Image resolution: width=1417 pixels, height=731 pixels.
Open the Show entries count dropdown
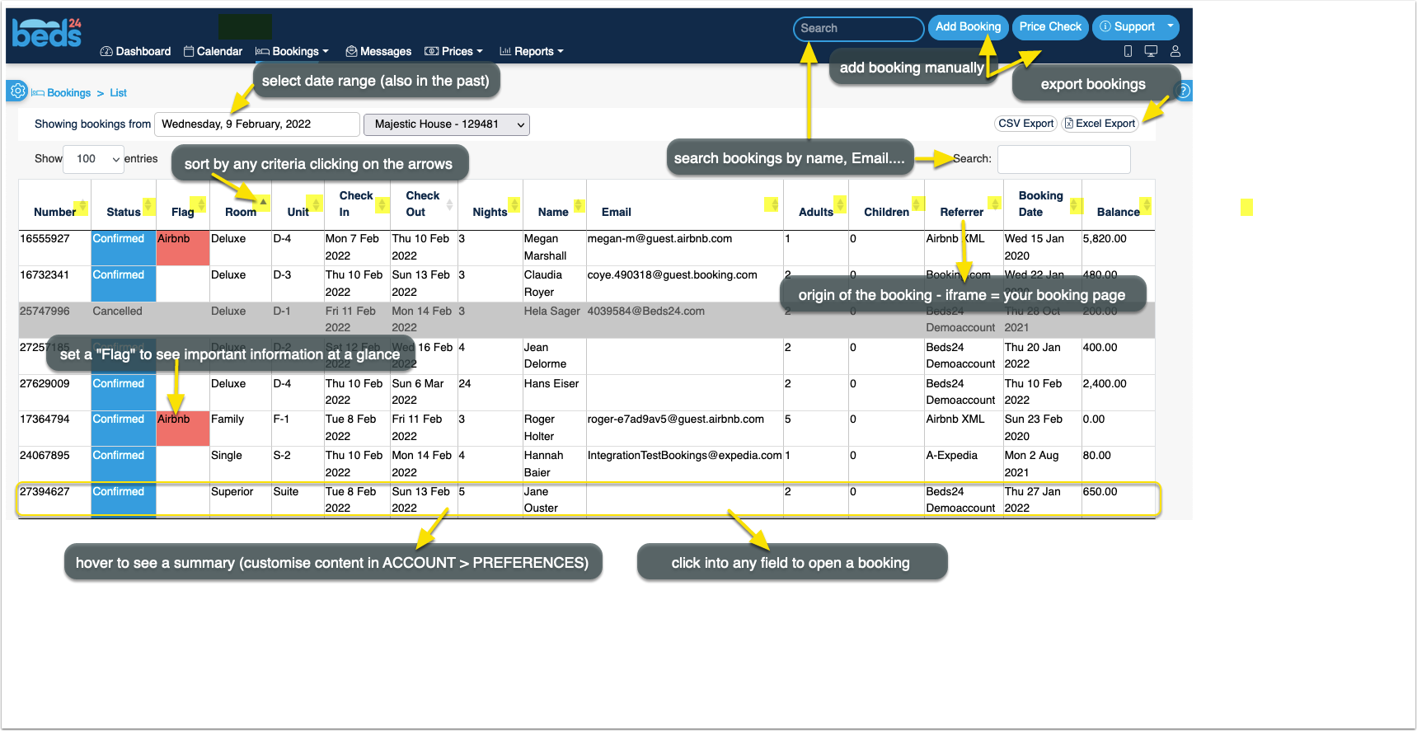tap(93, 159)
